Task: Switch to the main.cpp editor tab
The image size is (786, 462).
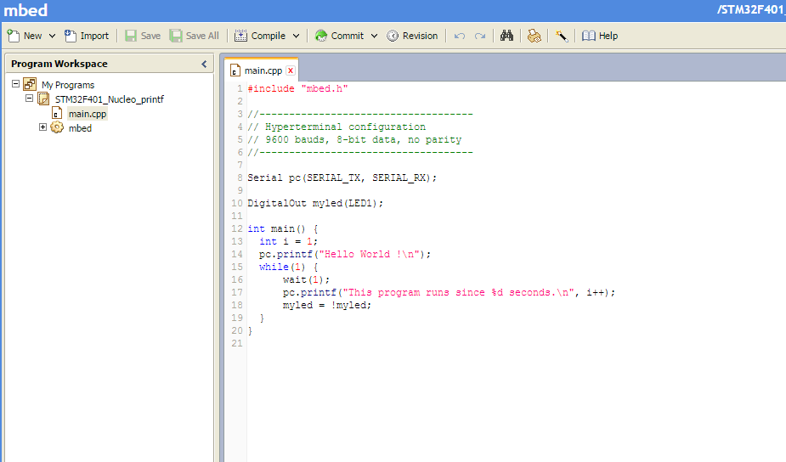Action: click(x=262, y=70)
